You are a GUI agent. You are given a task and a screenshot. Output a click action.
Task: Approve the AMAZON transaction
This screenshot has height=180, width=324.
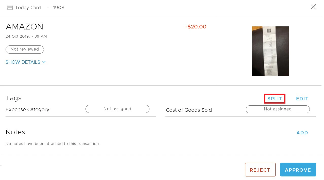click(x=298, y=170)
